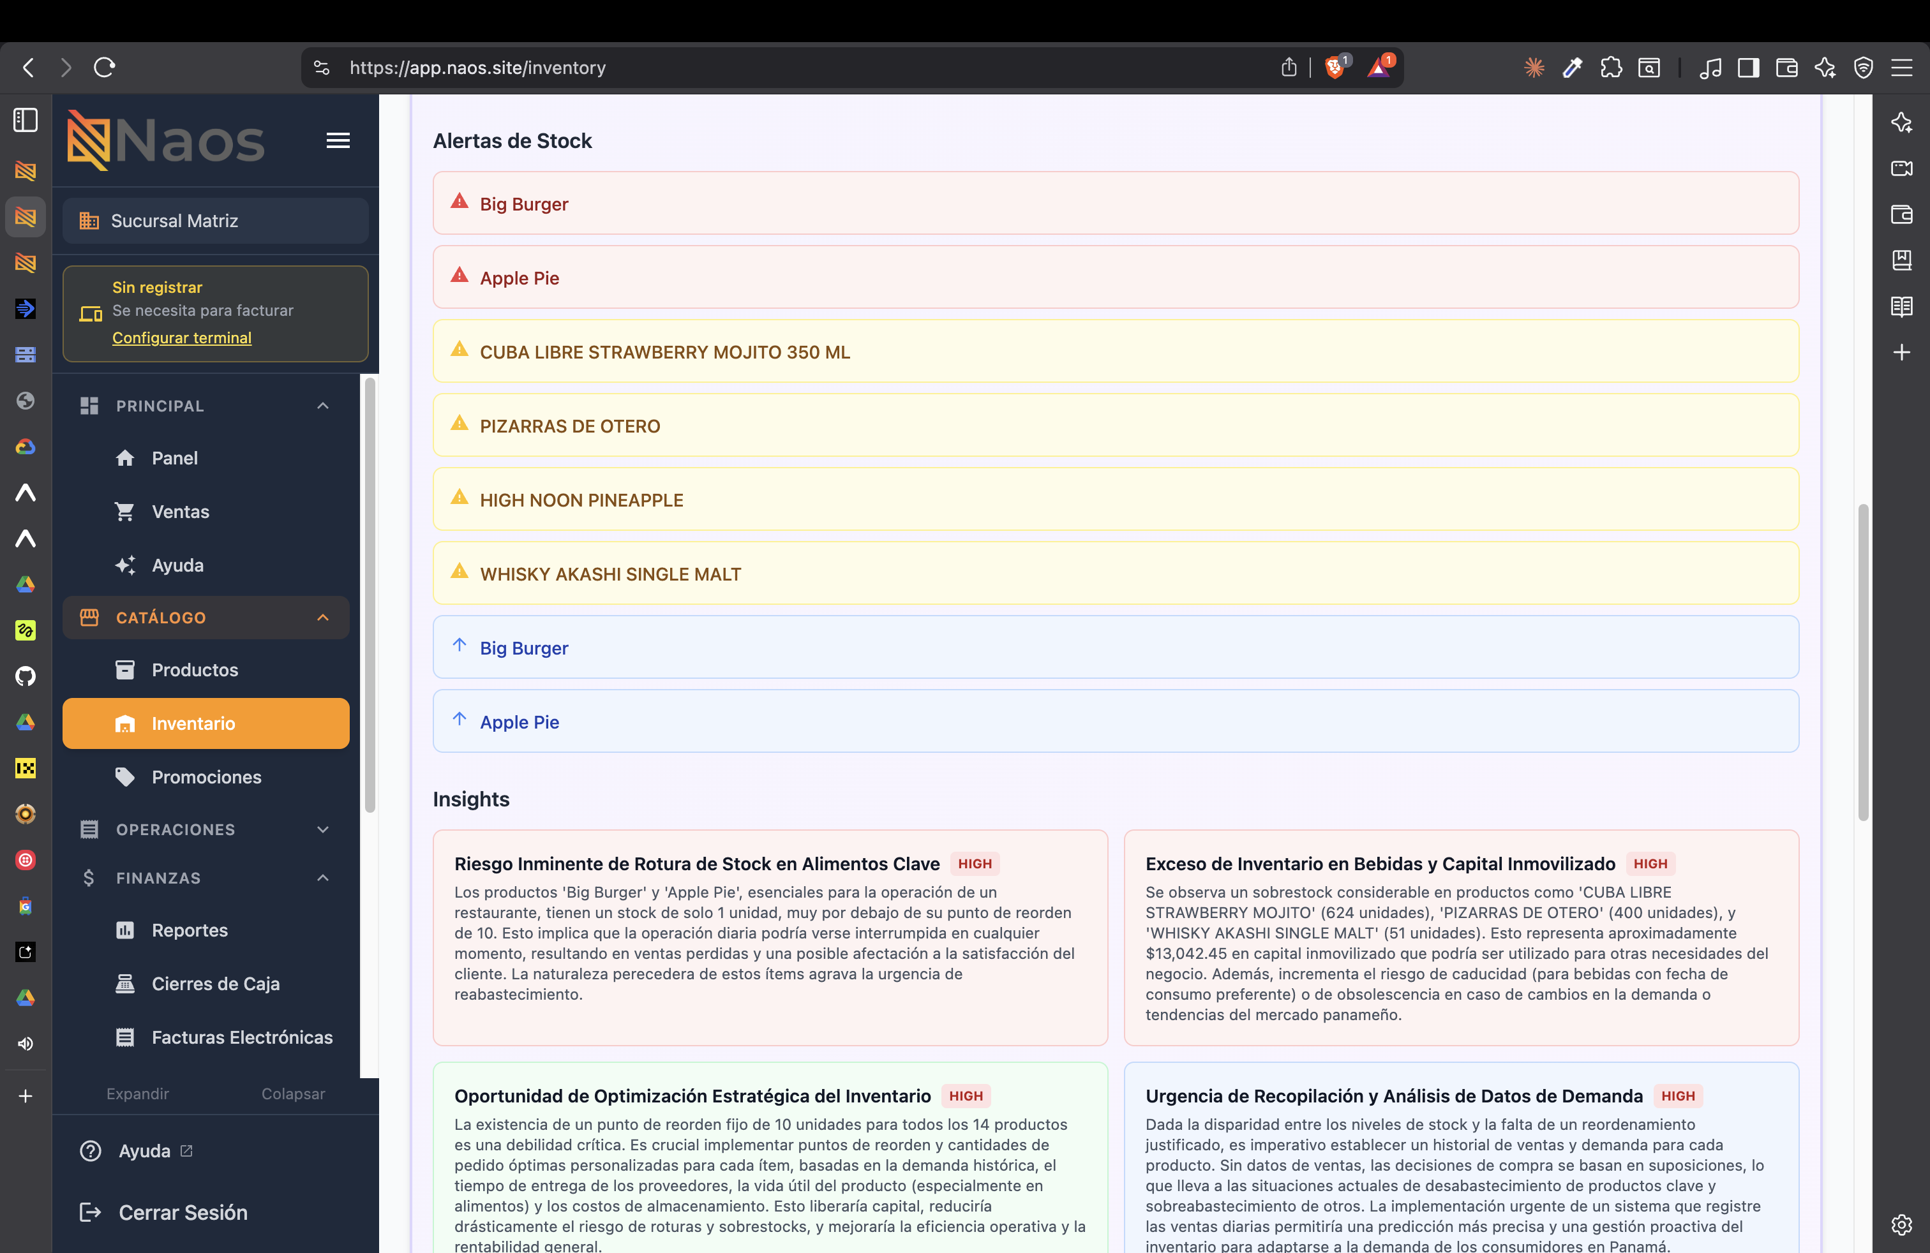
Task: Click the blue Apple Pie reorder alert
Action: coord(1116,722)
